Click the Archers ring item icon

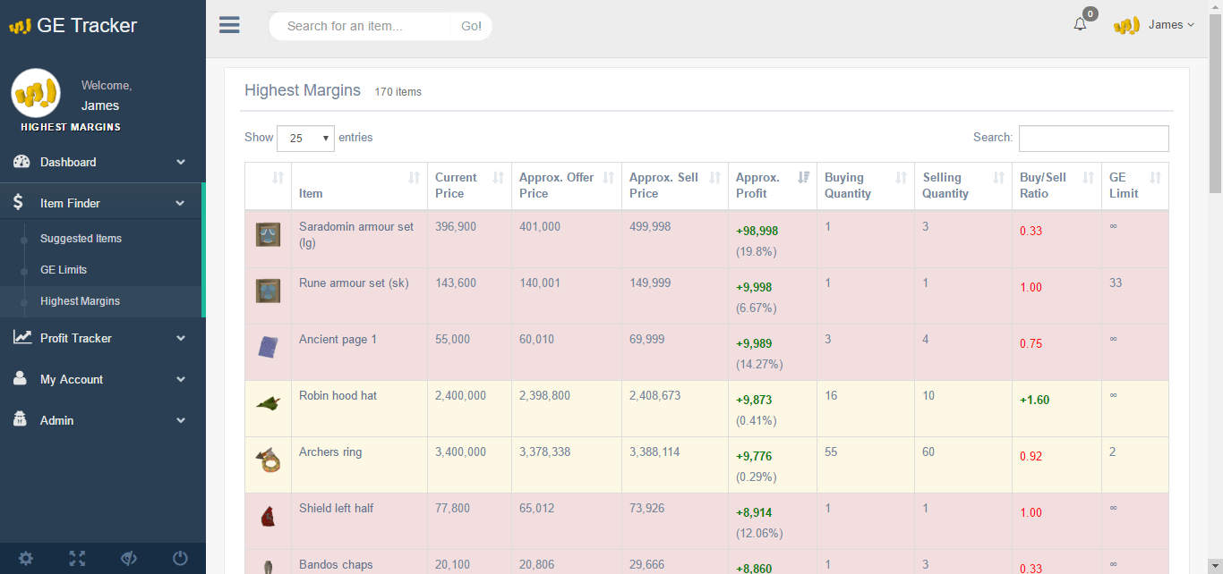click(x=268, y=460)
